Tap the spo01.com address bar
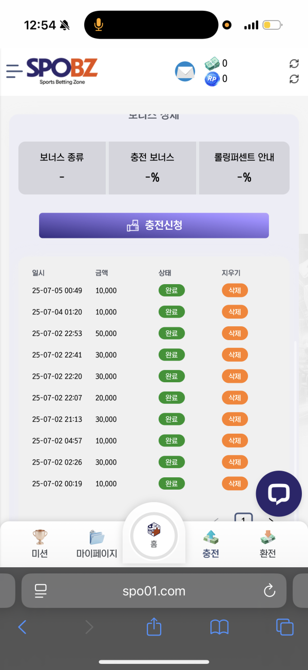The width and height of the screenshot is (308, 670). (x=154, y=591)
